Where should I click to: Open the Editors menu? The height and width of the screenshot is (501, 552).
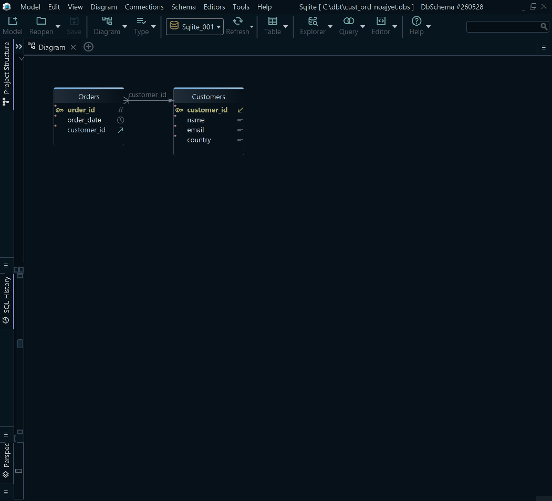tap(214, 7)
